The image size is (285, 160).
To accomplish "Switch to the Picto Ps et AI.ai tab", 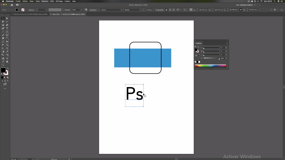I will (30, 14).
